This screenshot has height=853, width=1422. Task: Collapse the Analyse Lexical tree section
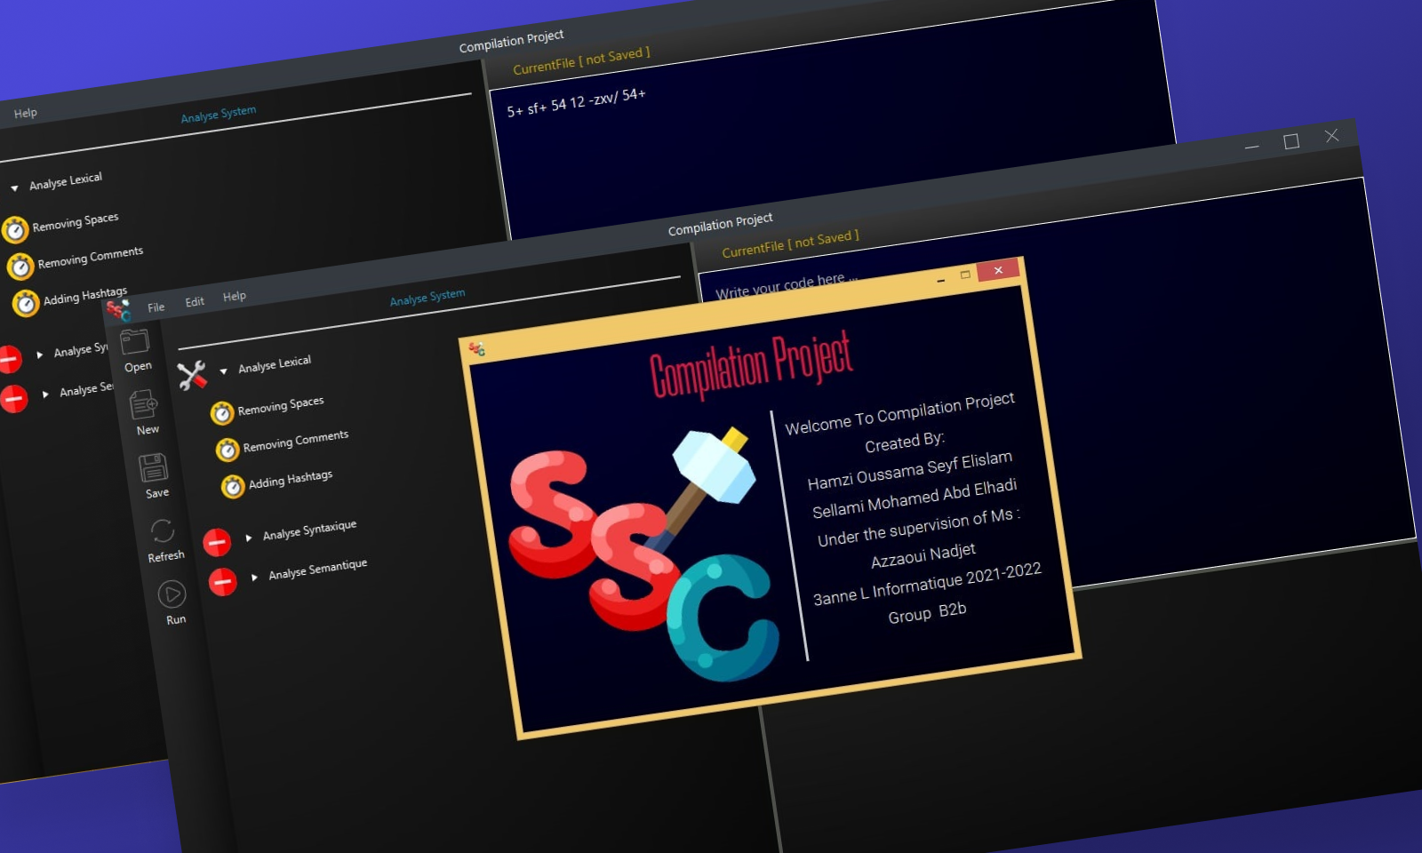225,372
